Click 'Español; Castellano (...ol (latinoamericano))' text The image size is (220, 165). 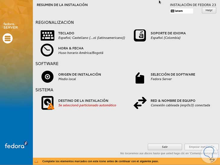tap(92, 38)
